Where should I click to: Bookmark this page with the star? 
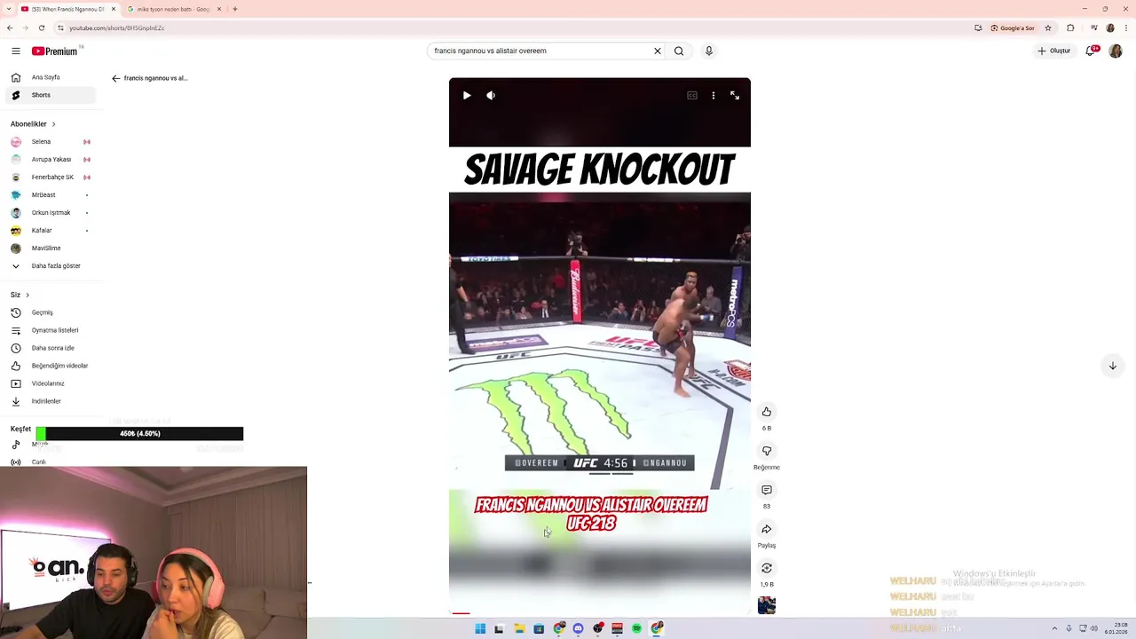pyautogui.click(x=1048, y=28)
